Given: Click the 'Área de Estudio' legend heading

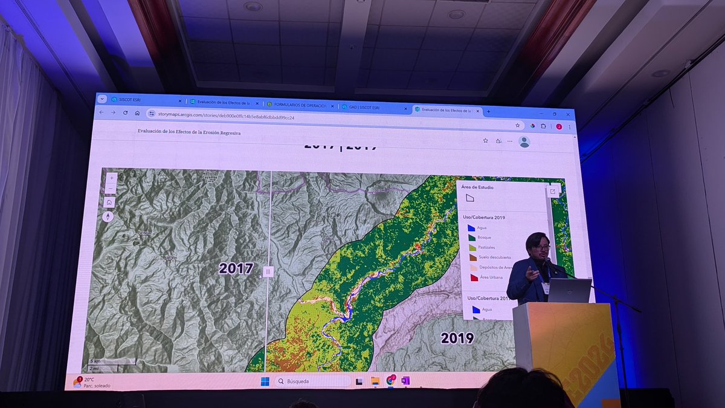Looking at the screenshot, I should coord(477,187).
